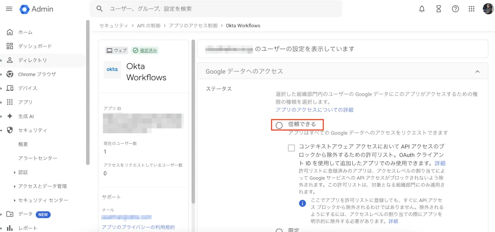Open the account profile avatar
This screenshot has width=495, height=232.
[488, 9]
